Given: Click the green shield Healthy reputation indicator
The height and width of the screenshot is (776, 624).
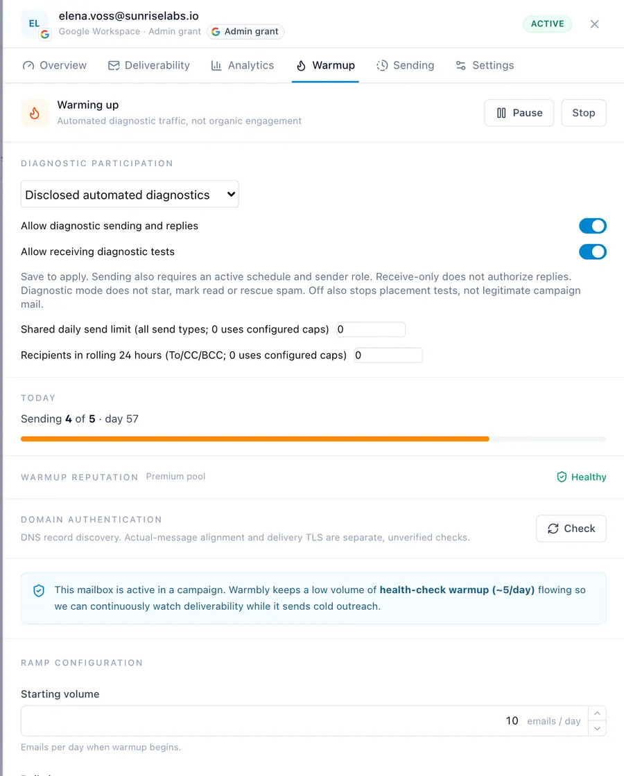Looking at the screenshot, I should (582, 477).
